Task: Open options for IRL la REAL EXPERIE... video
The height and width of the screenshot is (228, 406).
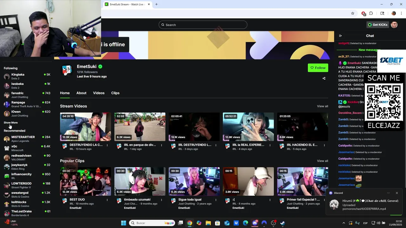Action: 270,145
